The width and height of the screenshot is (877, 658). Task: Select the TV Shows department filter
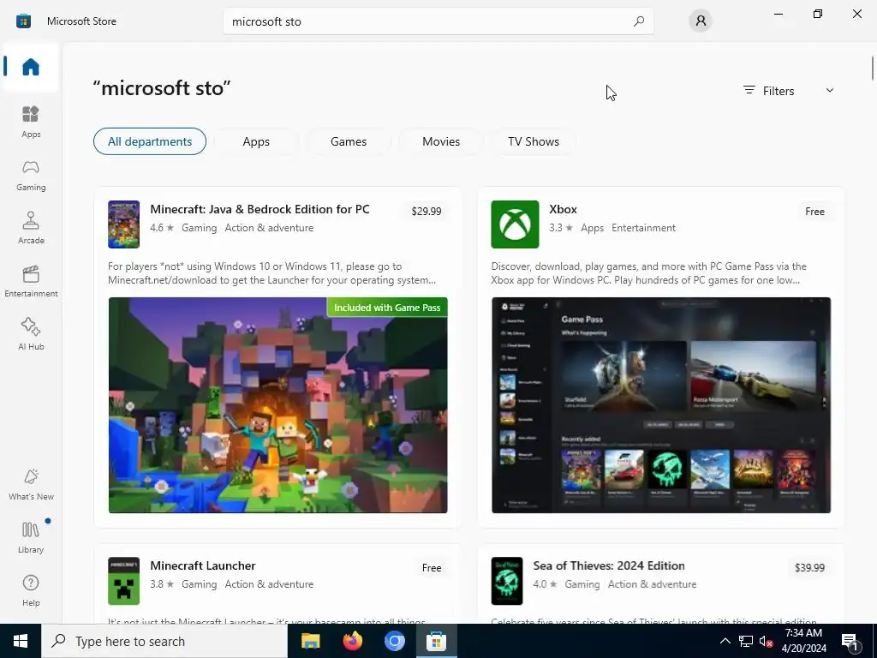click(x=534, y=141)
